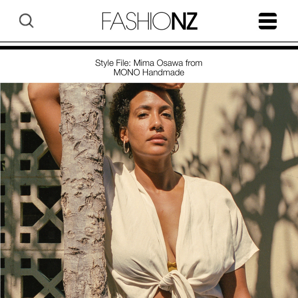Click the bottom bar of the hamburger icon
This screenshot has height=298, width=298.
tap(268, 27)
